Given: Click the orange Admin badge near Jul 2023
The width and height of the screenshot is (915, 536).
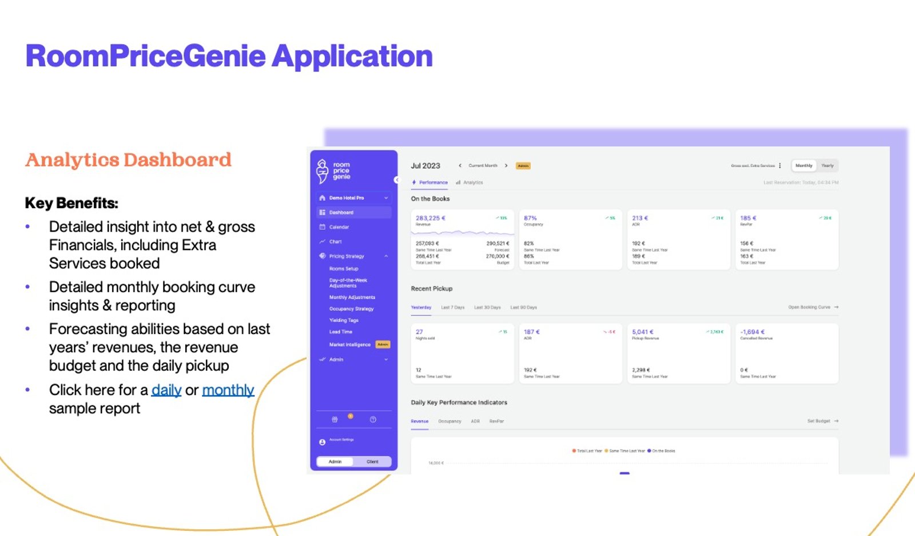Looking at the screenshot, I should click(523, 166).
